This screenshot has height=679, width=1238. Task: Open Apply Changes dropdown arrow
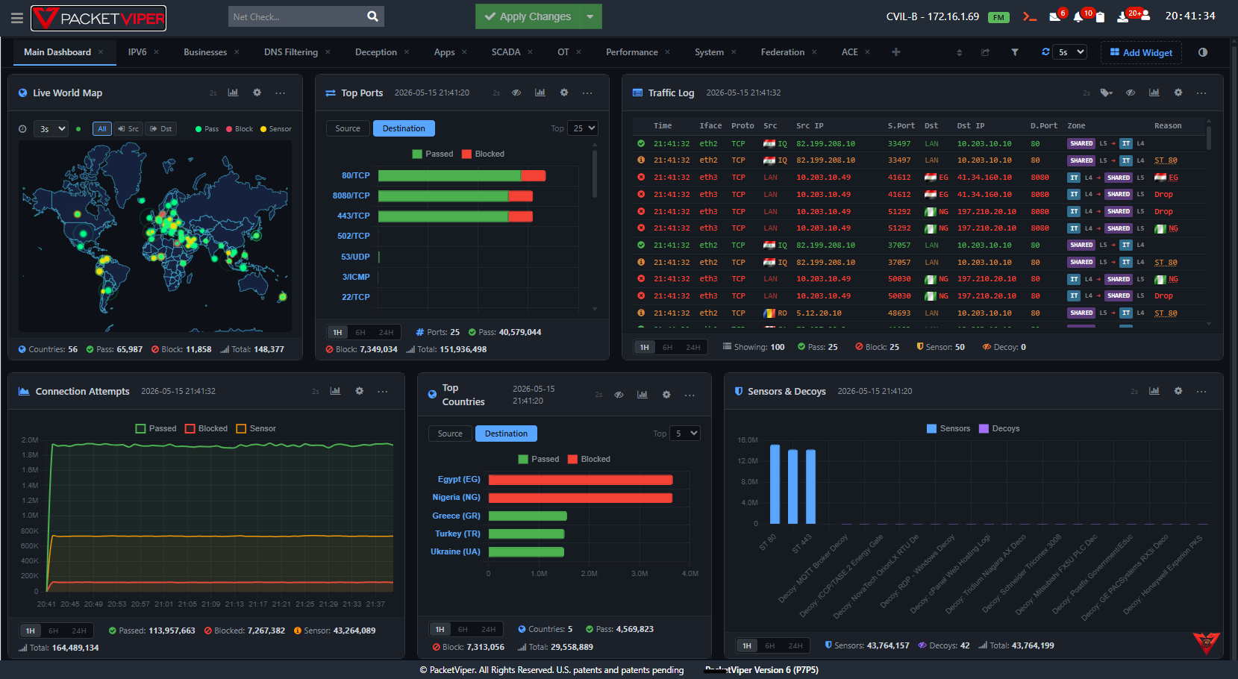tap(590, 16)
